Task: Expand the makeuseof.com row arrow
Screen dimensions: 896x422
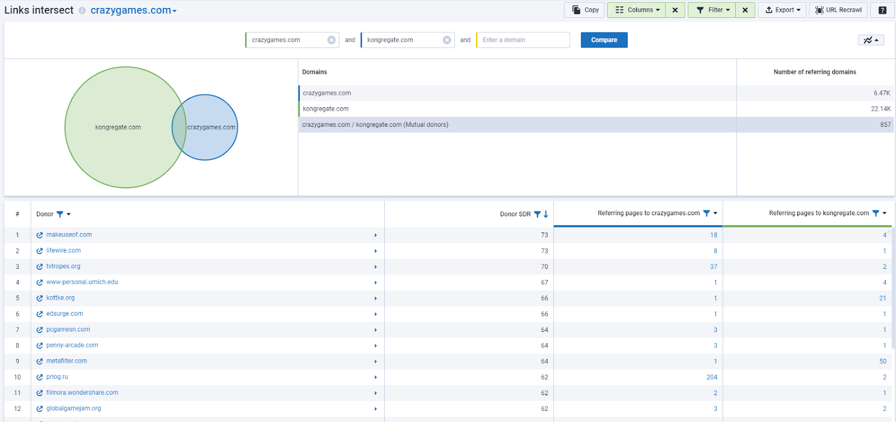Action: tap(376, 235)
